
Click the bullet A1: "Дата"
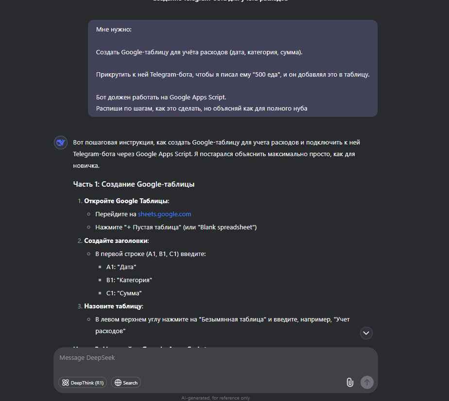[x=121, y=267]
